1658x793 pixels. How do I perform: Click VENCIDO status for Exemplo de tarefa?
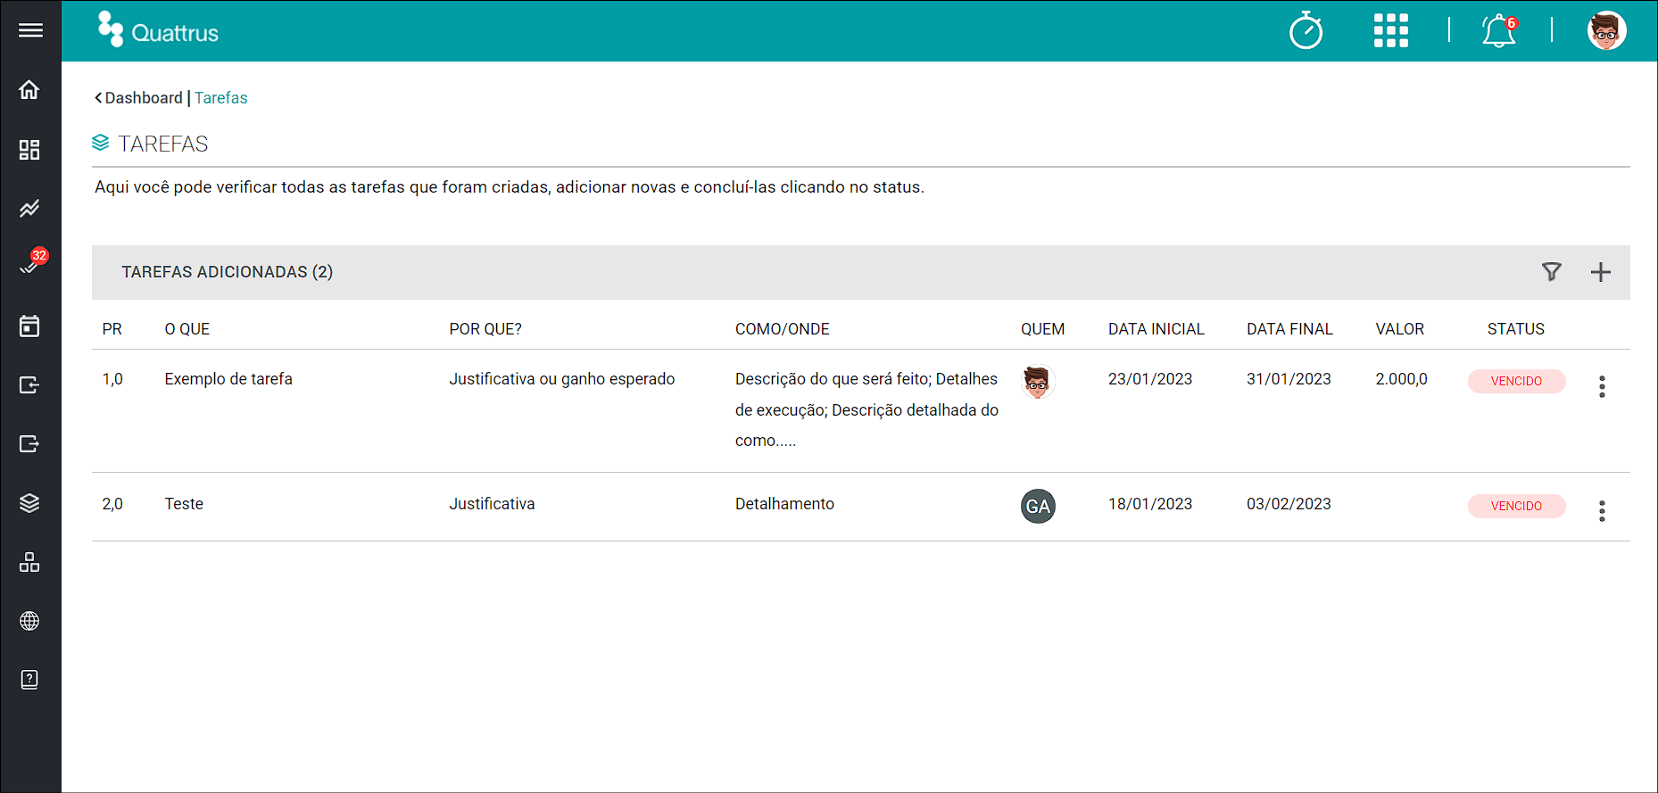[x=1516, y=381]
